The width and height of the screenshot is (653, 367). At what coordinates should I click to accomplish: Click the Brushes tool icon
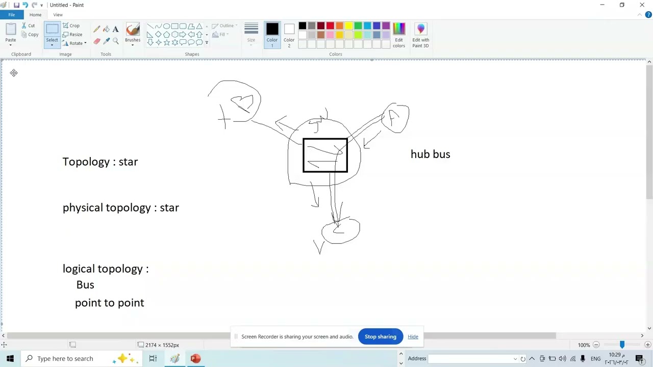pos(133,30)
